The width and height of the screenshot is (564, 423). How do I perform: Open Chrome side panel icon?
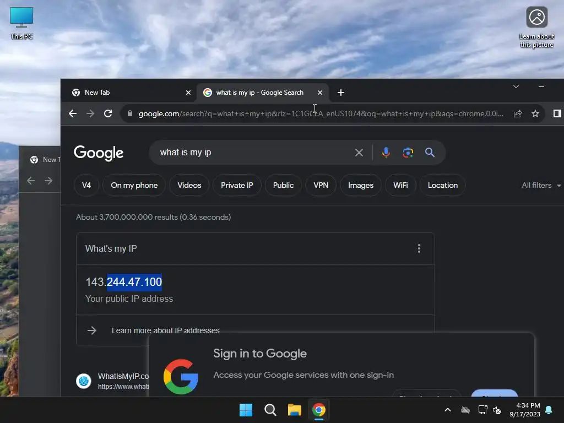(x=557, y=113)
